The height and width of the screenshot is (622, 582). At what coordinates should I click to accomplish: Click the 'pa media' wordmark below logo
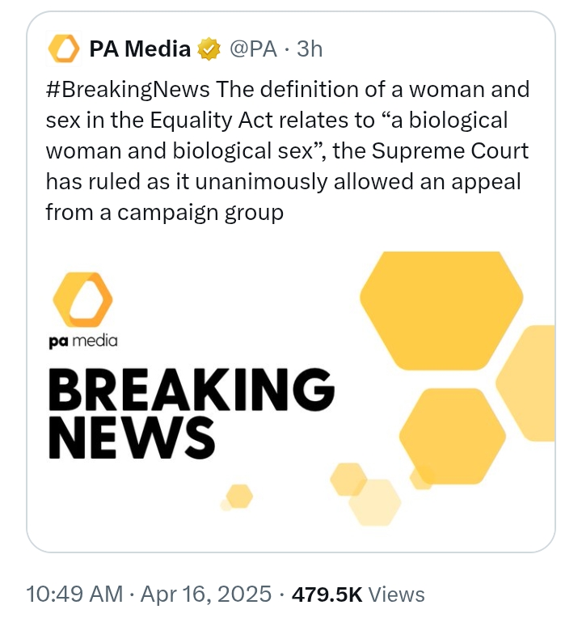83,341
